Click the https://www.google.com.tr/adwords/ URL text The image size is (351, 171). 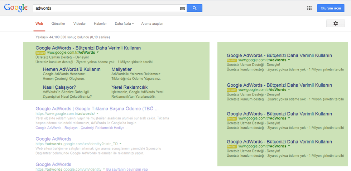(x=66, y=113)
